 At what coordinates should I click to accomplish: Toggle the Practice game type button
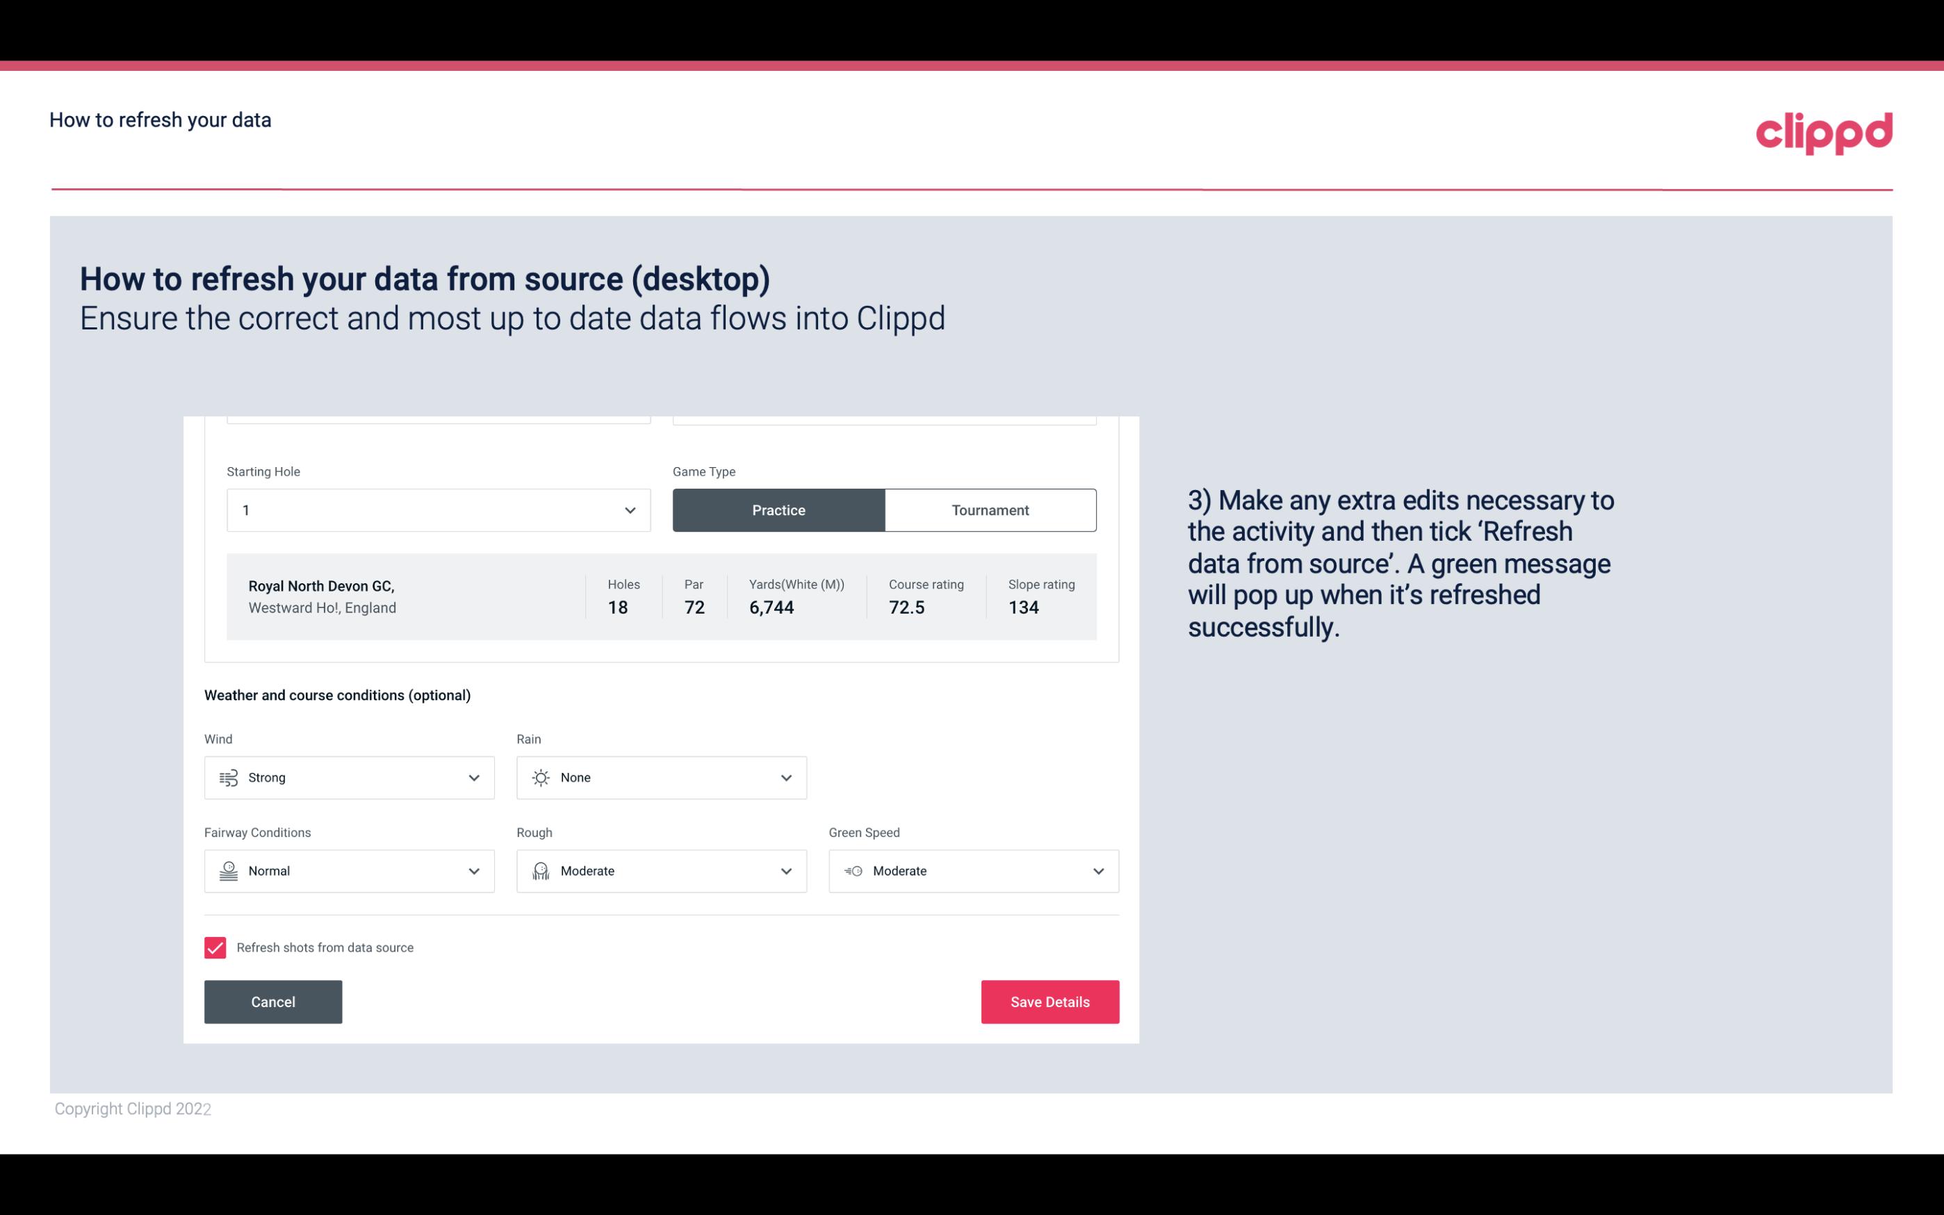(x=780, y=509)
